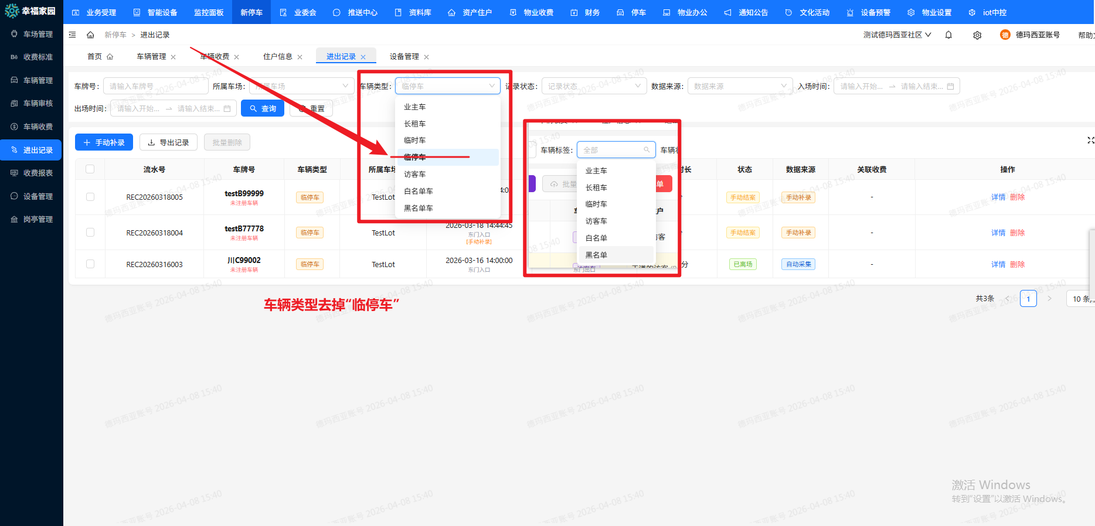Click the home icon in breadcrumb
The height and width of the screenshot is (526, 1095).
click(x=90, y=35)
